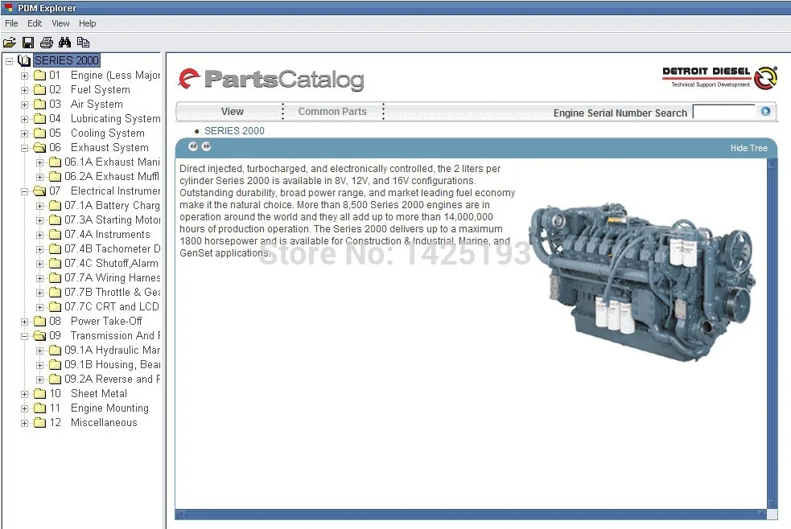The height and width of the screenshot is (529, 791).
Task: Select 09.2A Reverse tree item
Action: click(x=112, y=379)
